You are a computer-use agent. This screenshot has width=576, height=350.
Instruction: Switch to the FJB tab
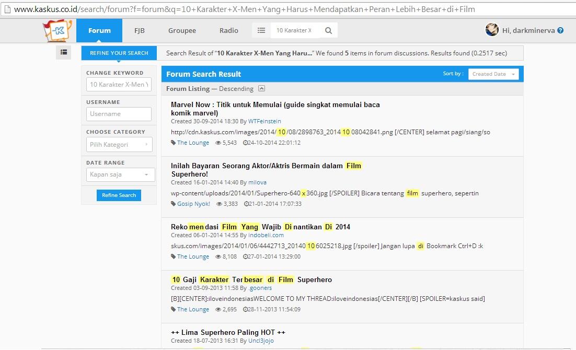tap(139, 30)
